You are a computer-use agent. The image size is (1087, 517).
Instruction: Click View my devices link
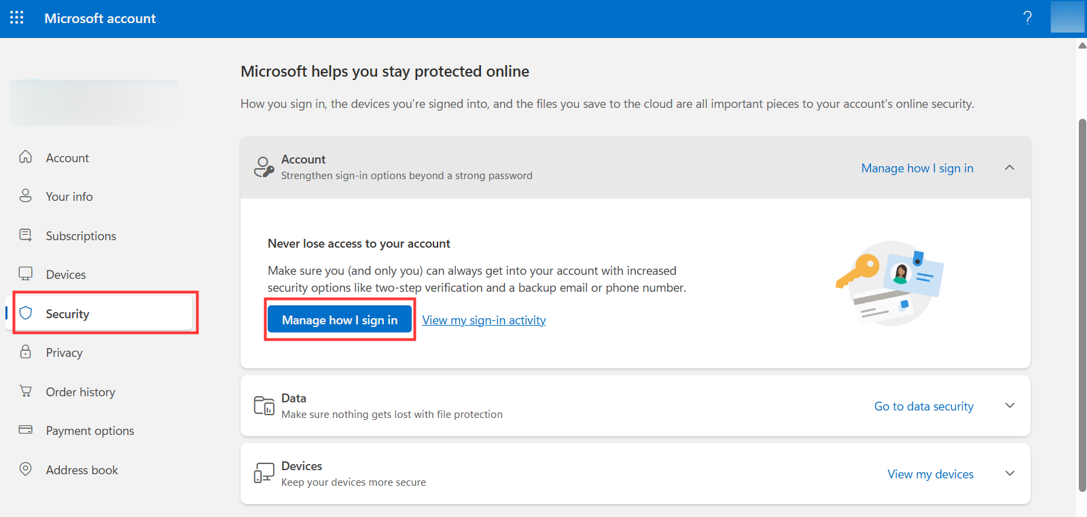pos(930,474)
